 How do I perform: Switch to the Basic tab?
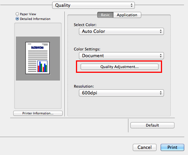point(105,15)
